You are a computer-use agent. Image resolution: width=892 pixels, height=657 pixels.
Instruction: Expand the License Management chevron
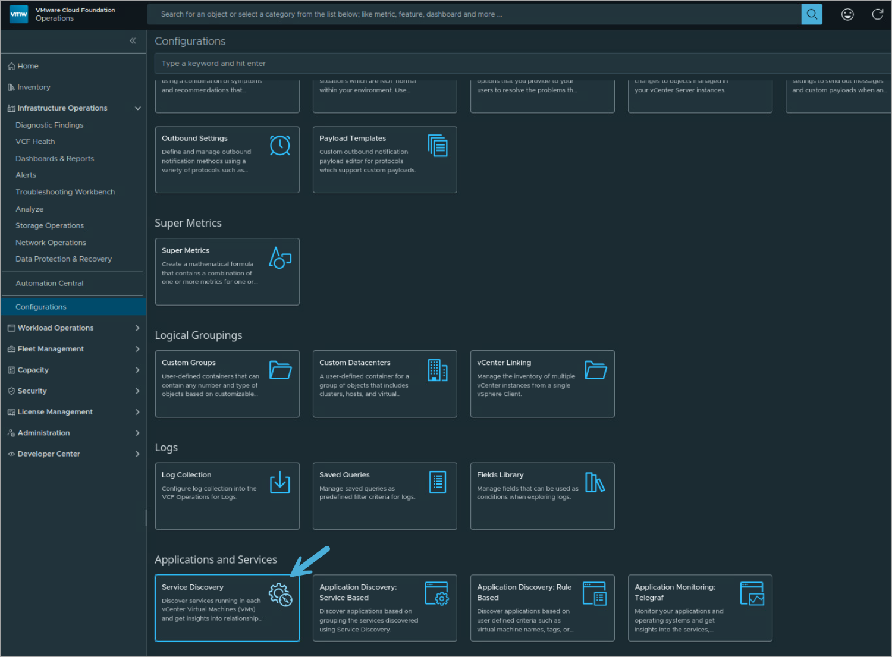tap(137, 412)
